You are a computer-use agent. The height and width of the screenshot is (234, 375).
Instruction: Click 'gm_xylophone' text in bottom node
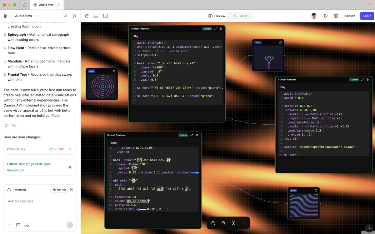(x=137, y=201)
